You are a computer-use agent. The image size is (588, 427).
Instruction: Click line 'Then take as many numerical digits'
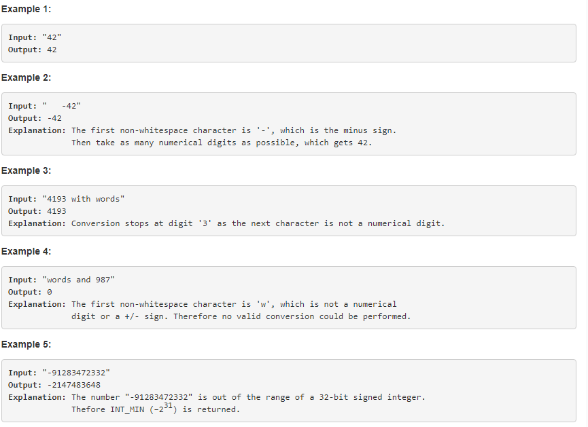click(222, 143)
